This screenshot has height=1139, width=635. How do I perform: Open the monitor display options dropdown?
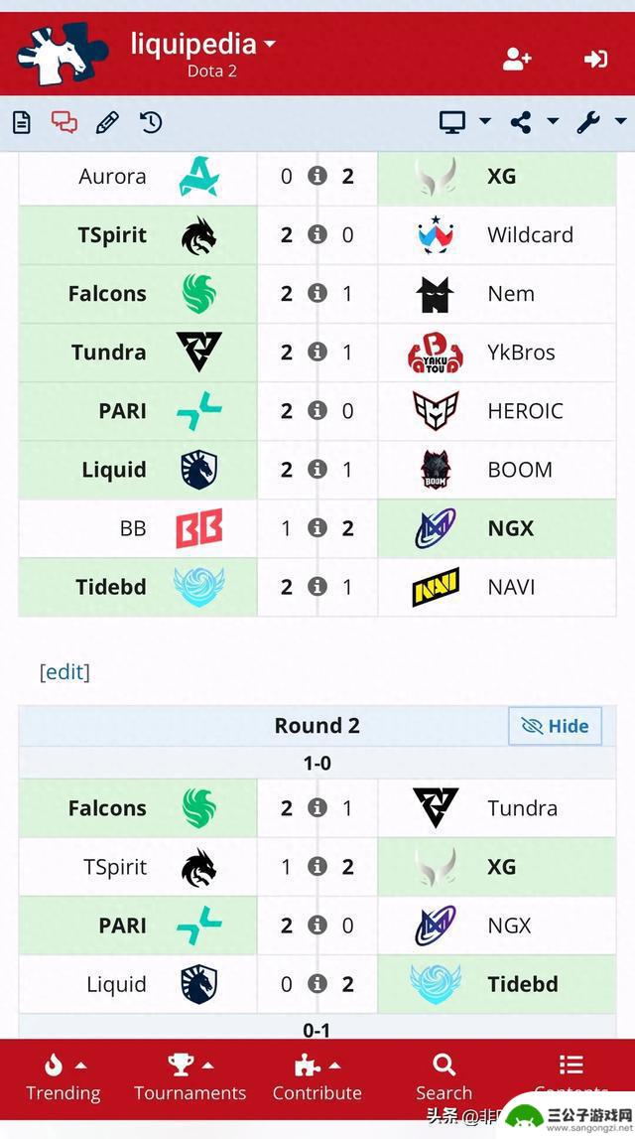pyautogui.click(x=465, y=122)
